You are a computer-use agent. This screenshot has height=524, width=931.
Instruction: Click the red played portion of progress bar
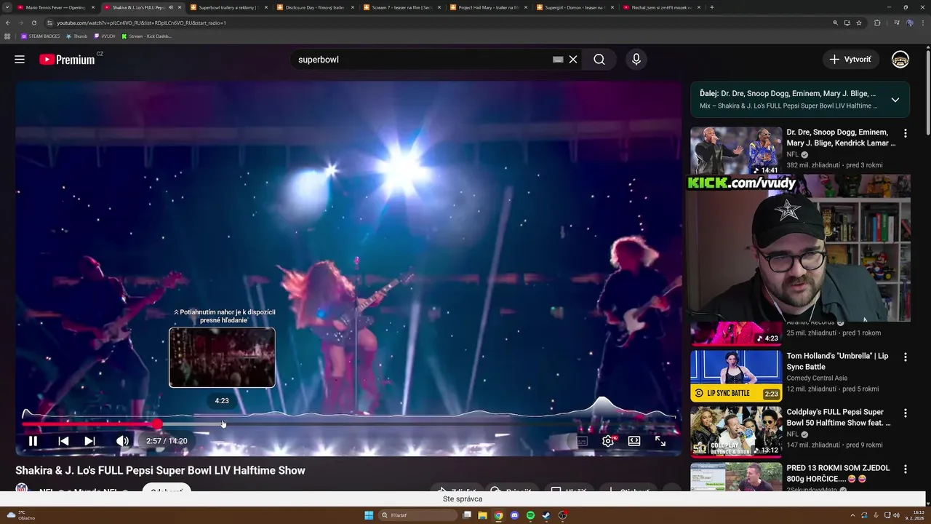(89, 424)
